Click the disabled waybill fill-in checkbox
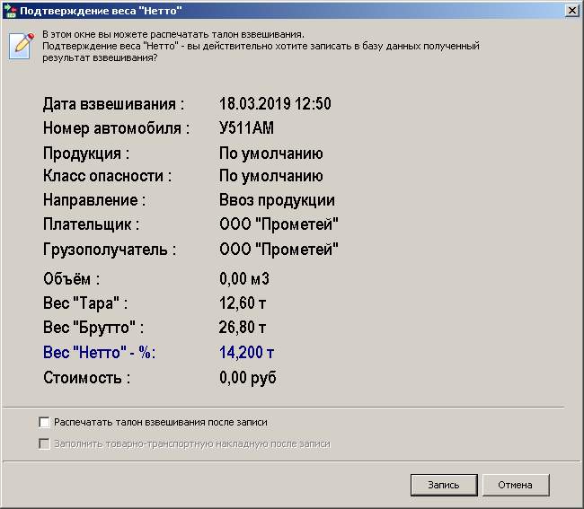 click(44, 443)
